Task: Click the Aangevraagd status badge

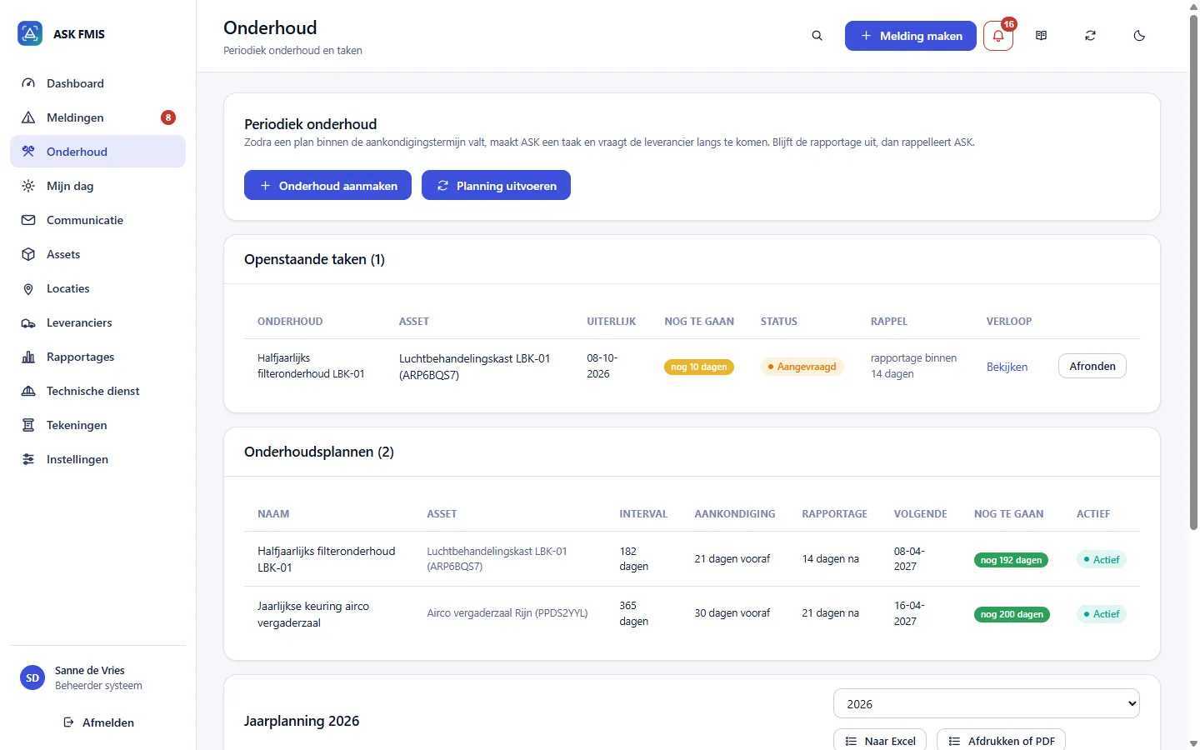Action: click(x=802, y=367)
